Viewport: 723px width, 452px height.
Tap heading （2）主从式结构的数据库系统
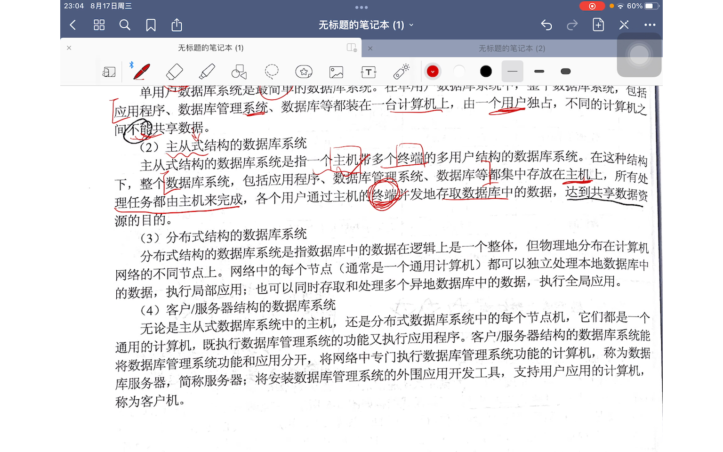pos(223,145)
